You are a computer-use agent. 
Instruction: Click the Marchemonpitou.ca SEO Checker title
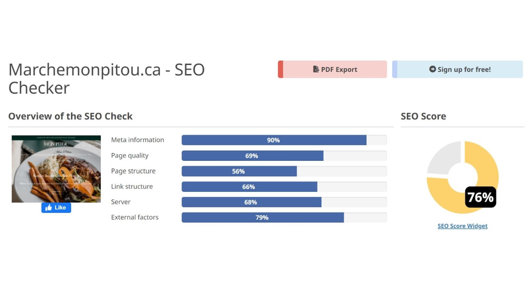(x=106, y=78)
